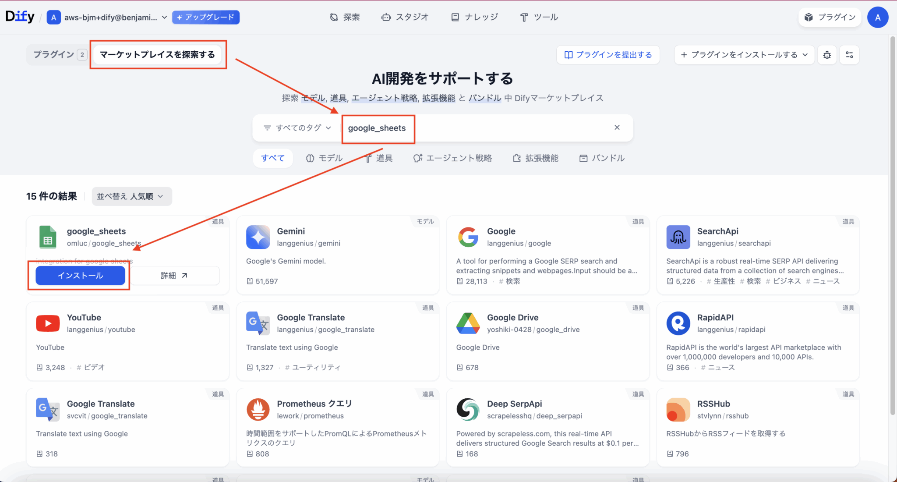The width and height of the screenshot is (897, 482).
Task: Click the Dify logo
Action: pyautogui.click(x=19, y=16)
